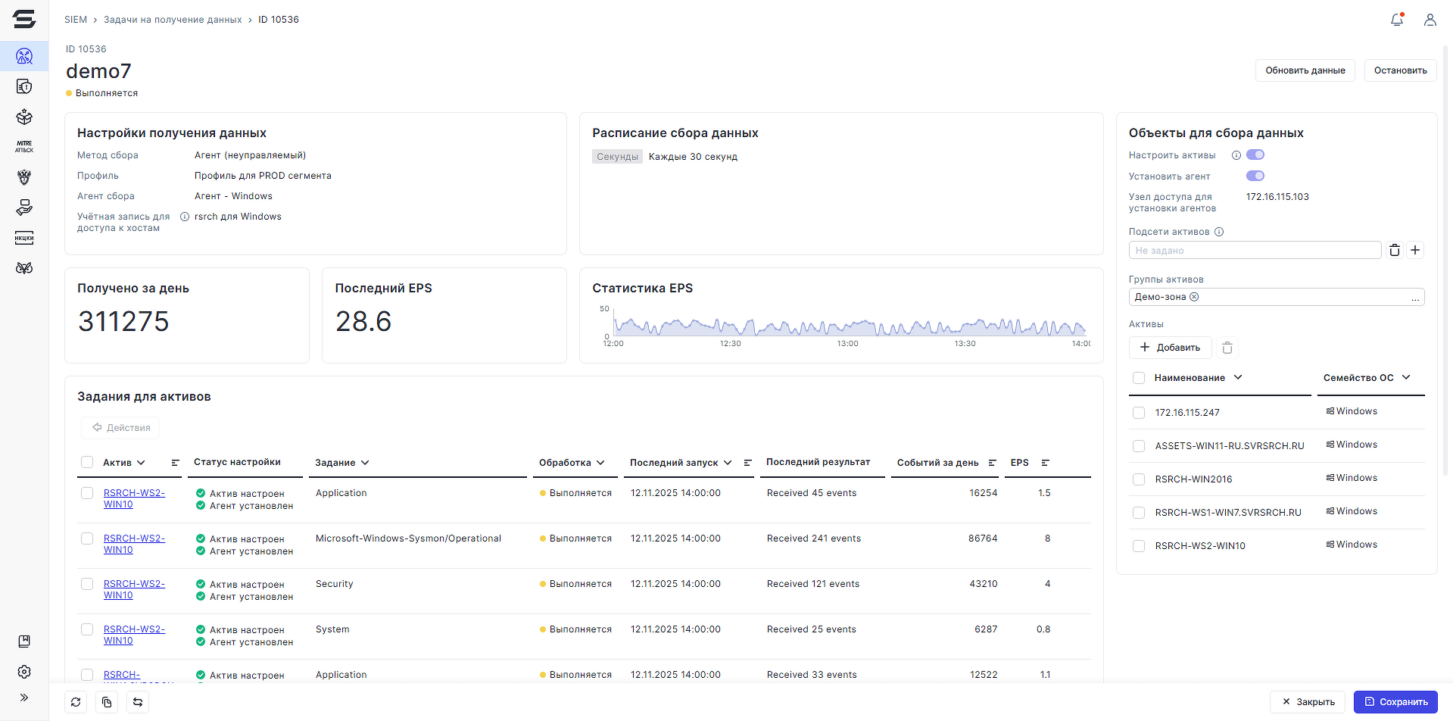
Task: Remove the Демо-зона asset group tag
Action: pyautogui.click(x=1194, y=297)
